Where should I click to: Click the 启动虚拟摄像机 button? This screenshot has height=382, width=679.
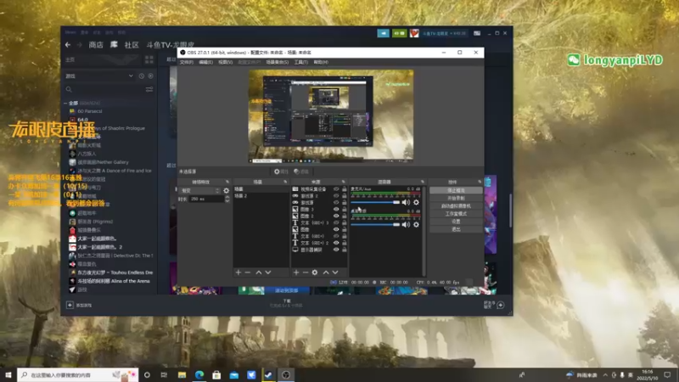[456, 205]
